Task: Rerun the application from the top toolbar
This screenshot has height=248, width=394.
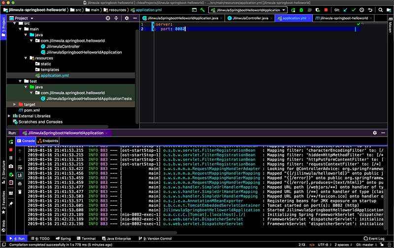Action: [x=293, y=10]
